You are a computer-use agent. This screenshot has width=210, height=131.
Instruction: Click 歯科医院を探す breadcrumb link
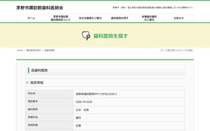click(33, 50)
